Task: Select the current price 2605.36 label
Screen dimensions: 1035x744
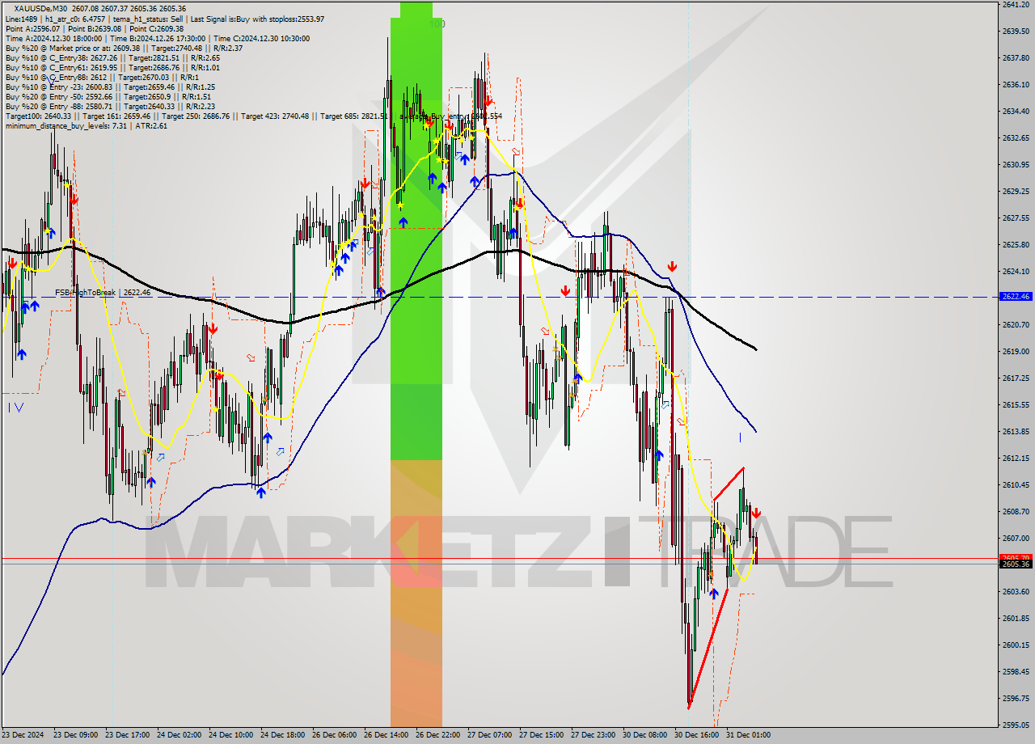Action: pos(1016,564)
